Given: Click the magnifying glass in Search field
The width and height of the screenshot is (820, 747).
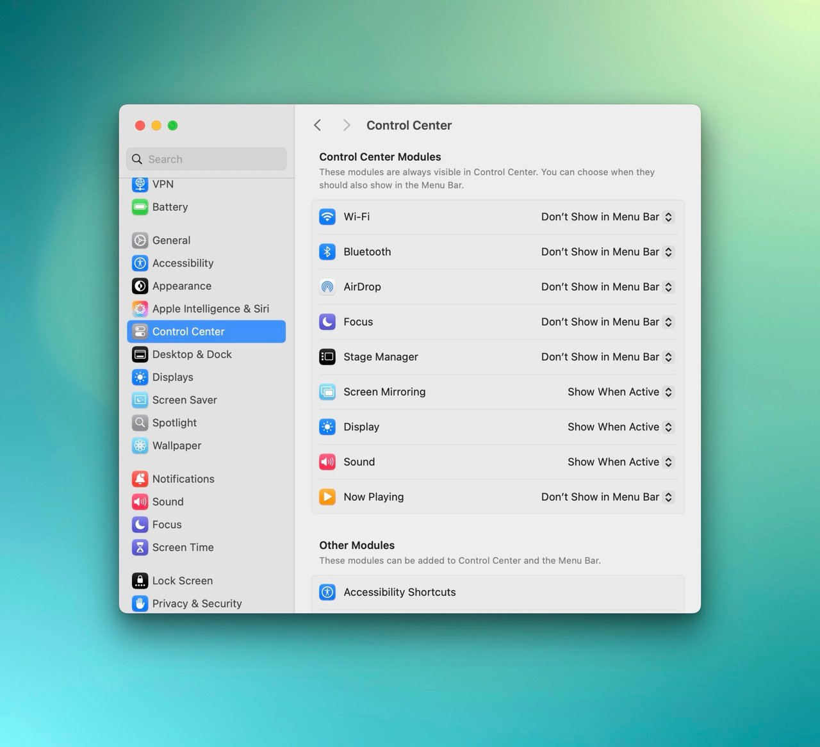Looking at the screenshot, I should [137, 159].
